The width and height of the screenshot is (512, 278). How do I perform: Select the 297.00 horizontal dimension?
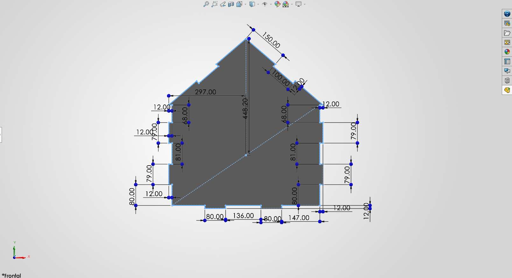(205, 92)
